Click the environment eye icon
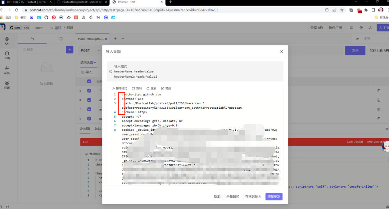Screen dimensions: 389x209 click(x=357, y=39)
